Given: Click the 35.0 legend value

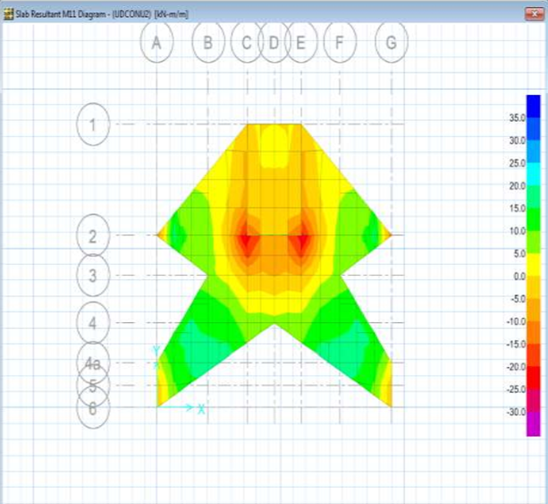Looking at the screenshot, I should (x=518, y=117).
